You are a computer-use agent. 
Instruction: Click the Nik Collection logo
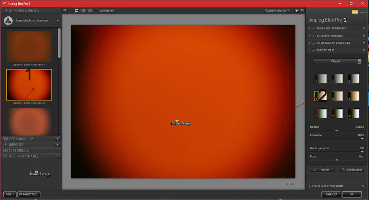(x=359, y=12)
